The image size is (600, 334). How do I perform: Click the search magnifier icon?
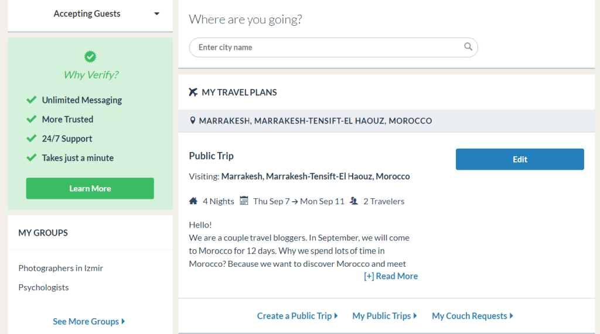(468, 47)
